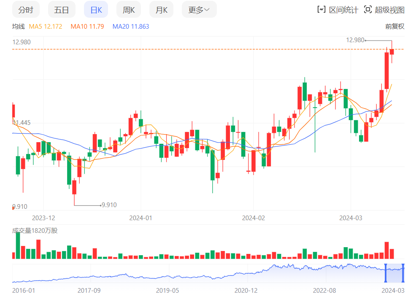Image resolution: width=416 pixels, height=294 pixels.
Task: Click the 均线 label
Action: 18,27
